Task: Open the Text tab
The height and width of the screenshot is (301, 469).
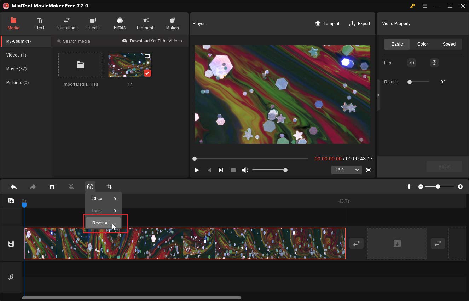Action: tap(40, 24)
